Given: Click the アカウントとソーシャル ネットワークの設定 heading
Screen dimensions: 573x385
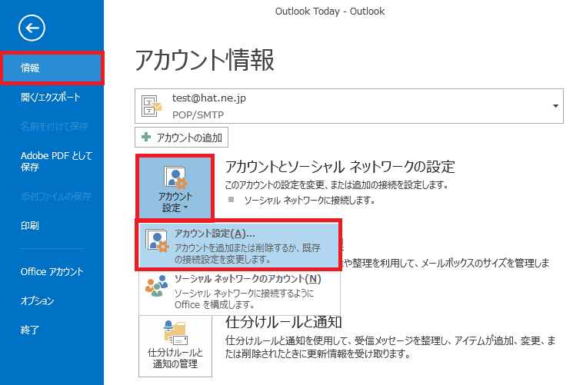Looking at the screenshot, I should click(x=340, y=167).
